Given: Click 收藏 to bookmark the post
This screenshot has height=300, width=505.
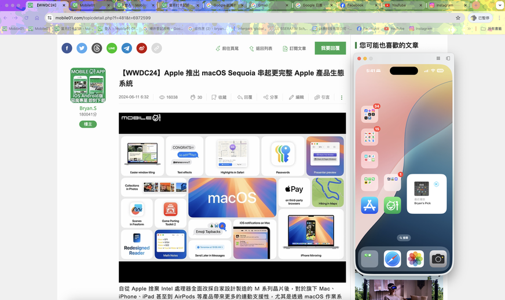Looking at the screenshot, I should [219, 97].
